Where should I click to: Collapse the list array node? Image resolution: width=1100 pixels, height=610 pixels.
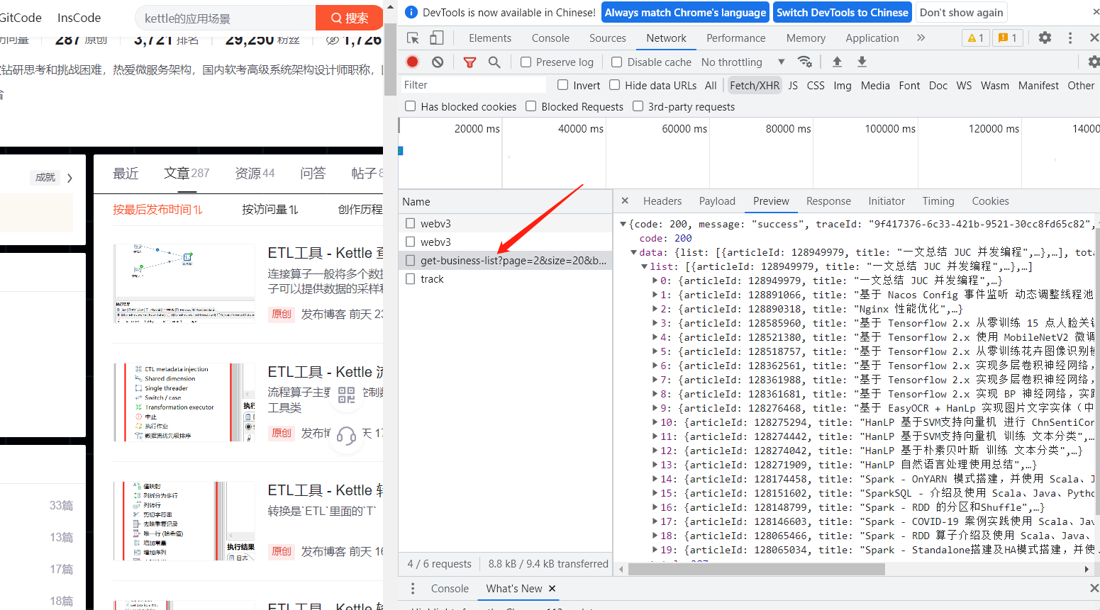(645, 266)
